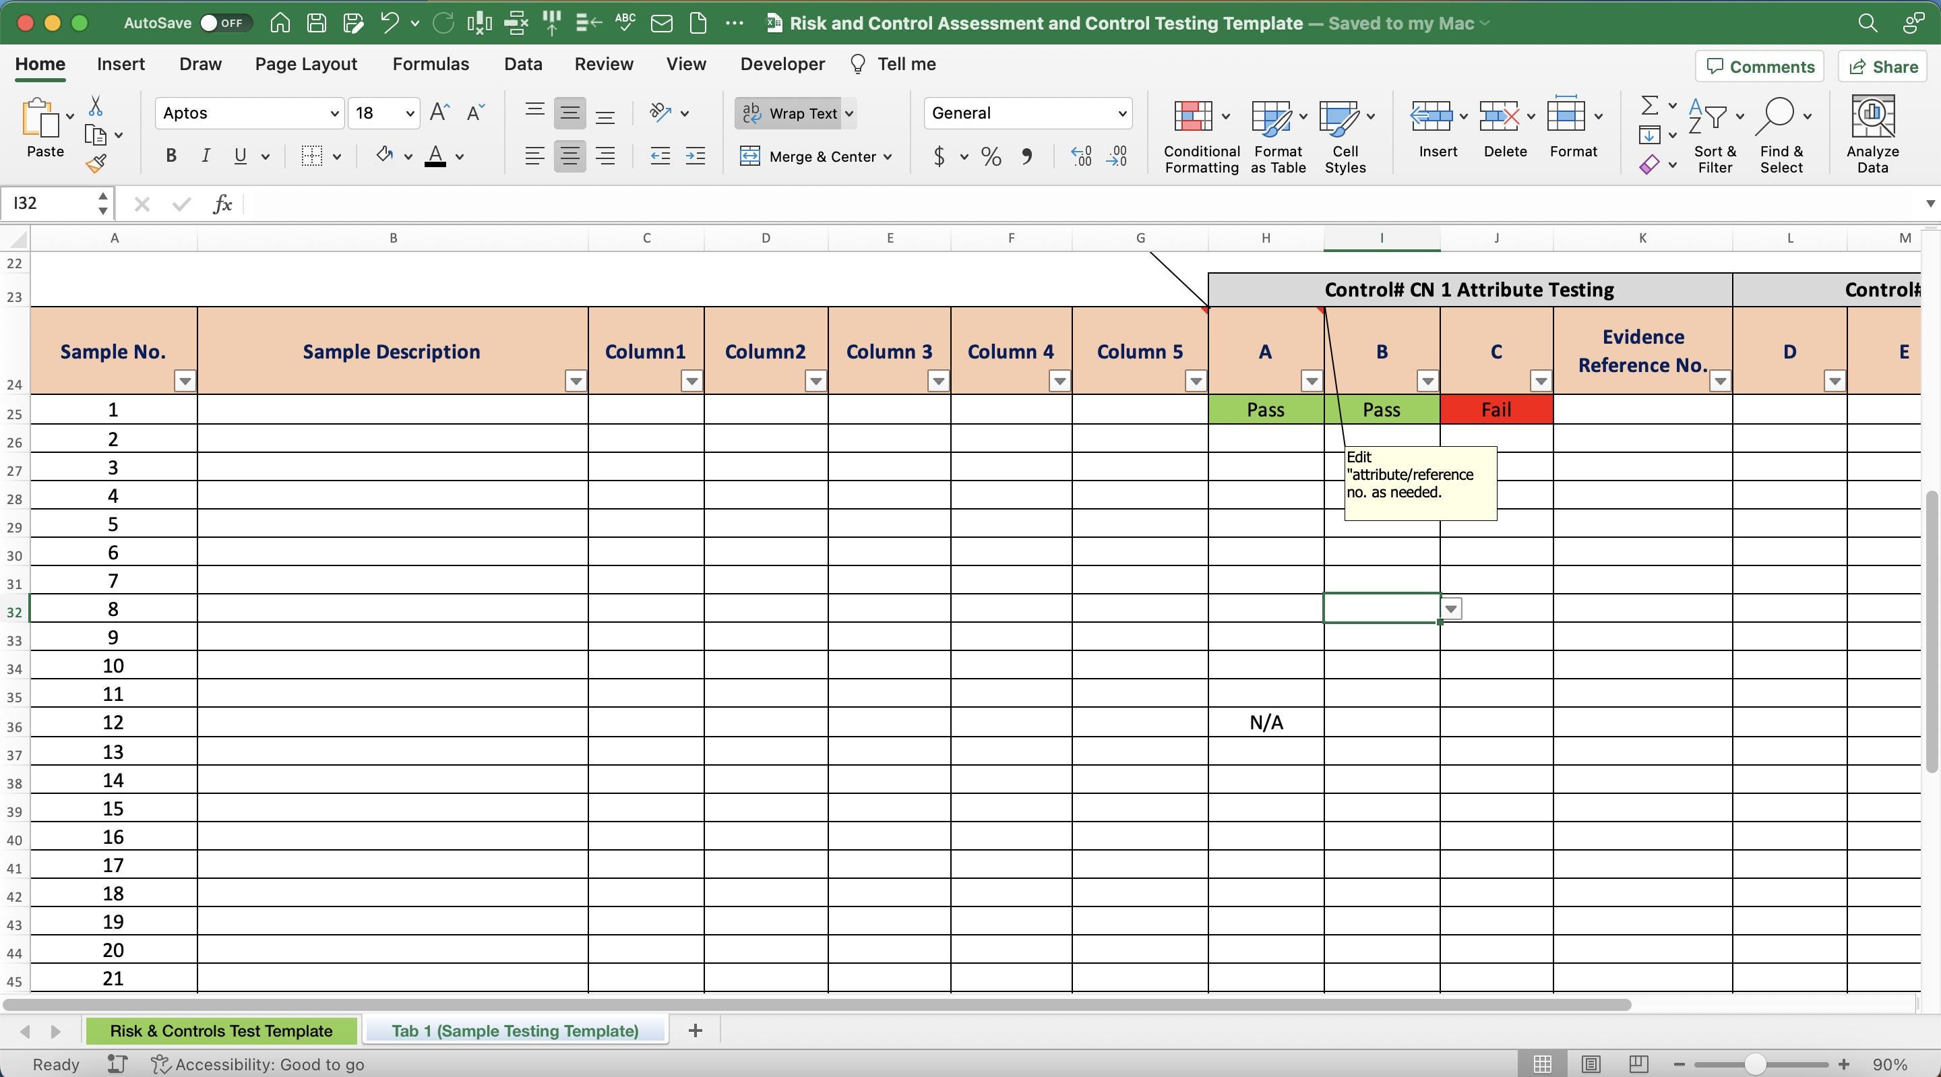Switch to the Formulas ribbon tab
The image size is (1941, 1077).
coord(430,64)
